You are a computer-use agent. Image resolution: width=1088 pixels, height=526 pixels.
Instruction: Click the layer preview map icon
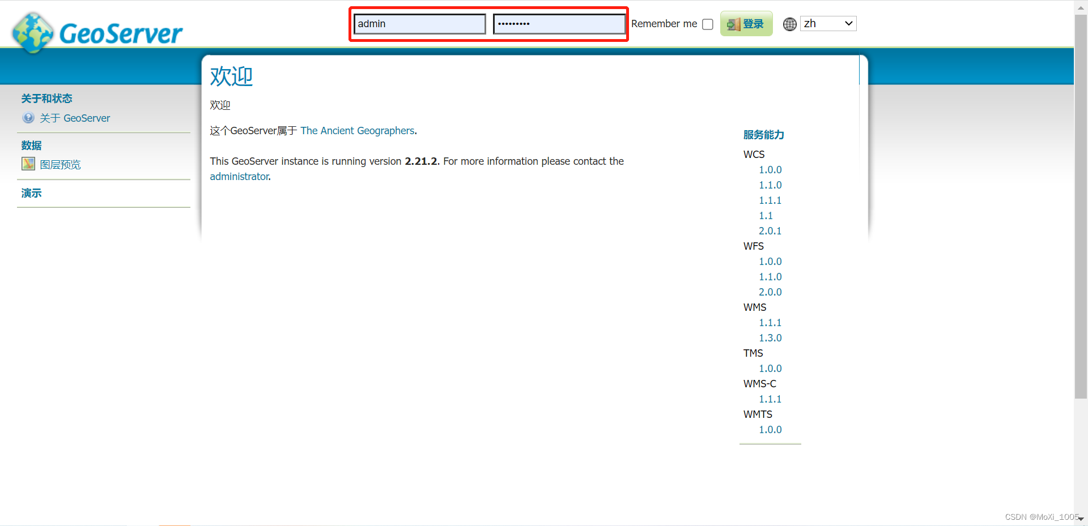click(28, 164)
